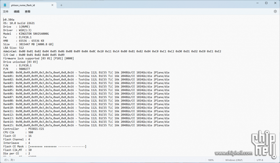Click the Drive line '1(NVME)'
The width and height of the screenshot is (280, 163).
16,27
